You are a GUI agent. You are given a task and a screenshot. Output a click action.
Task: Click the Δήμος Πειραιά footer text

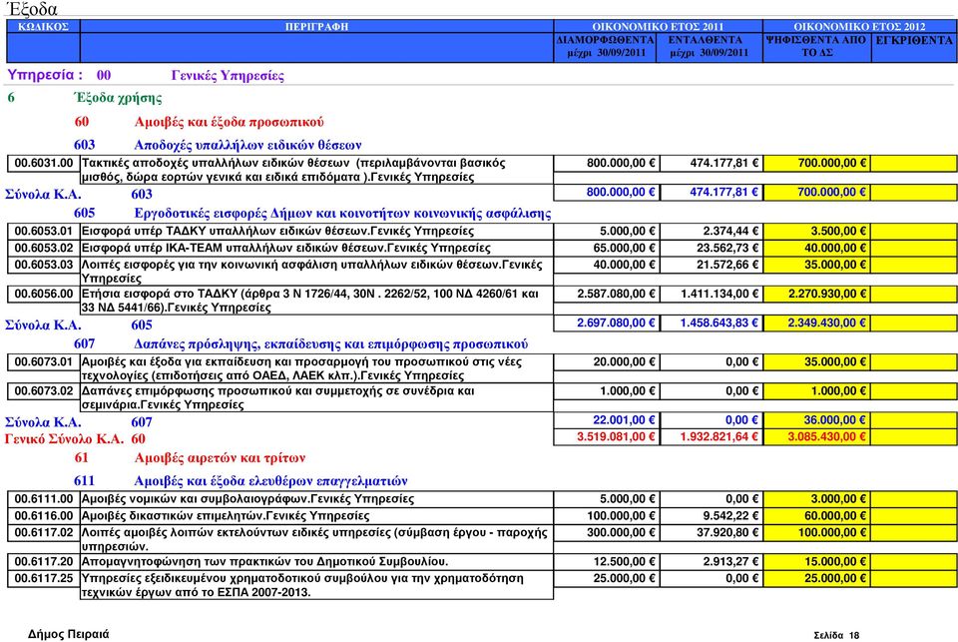pos(69,634)
